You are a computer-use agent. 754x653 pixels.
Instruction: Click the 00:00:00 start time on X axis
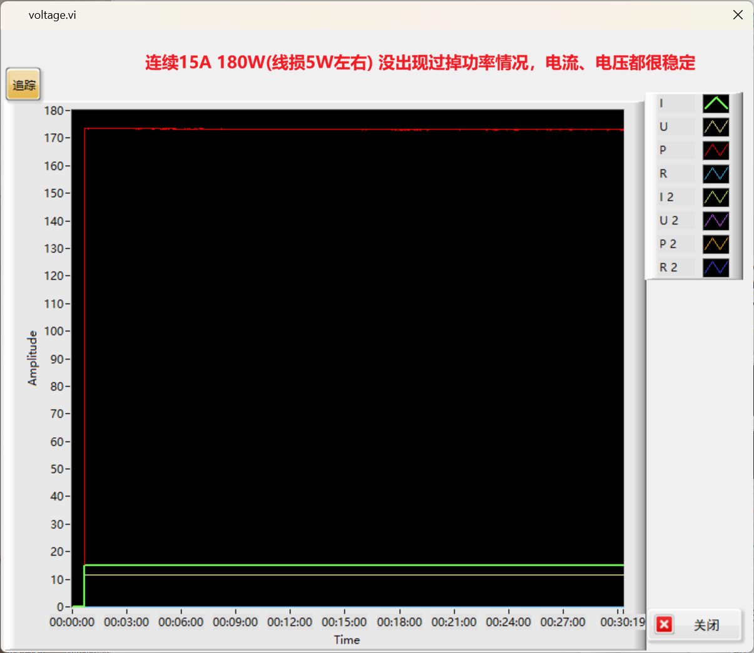[72, 622]
